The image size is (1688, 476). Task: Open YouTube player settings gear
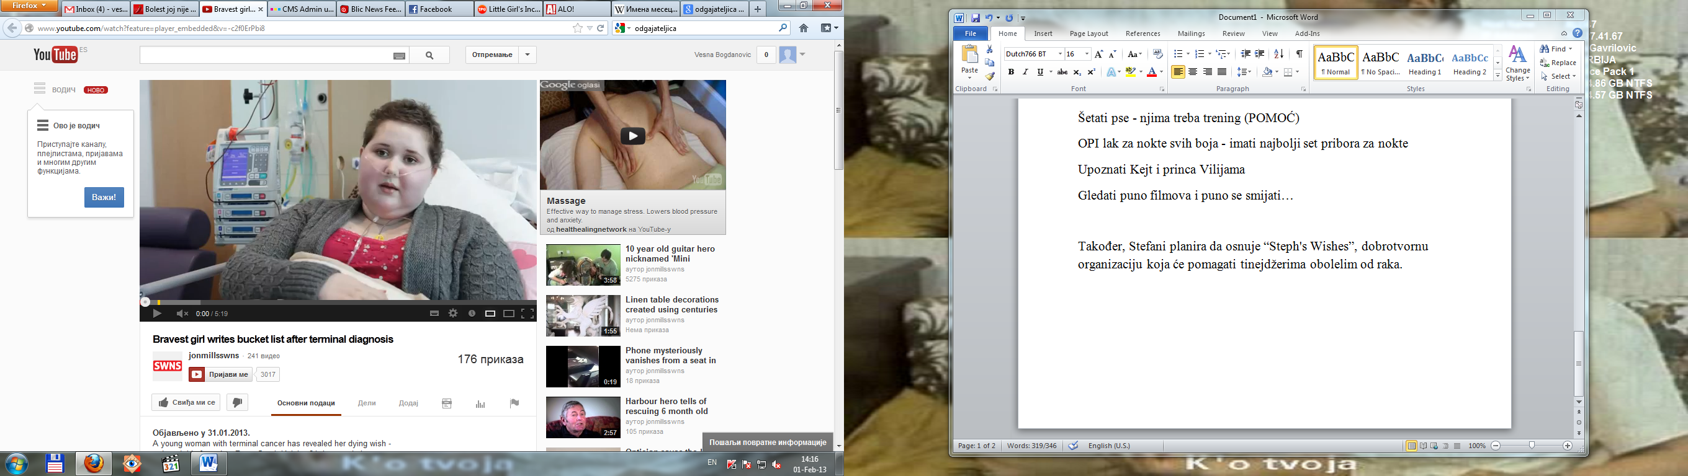coord(453,314)
